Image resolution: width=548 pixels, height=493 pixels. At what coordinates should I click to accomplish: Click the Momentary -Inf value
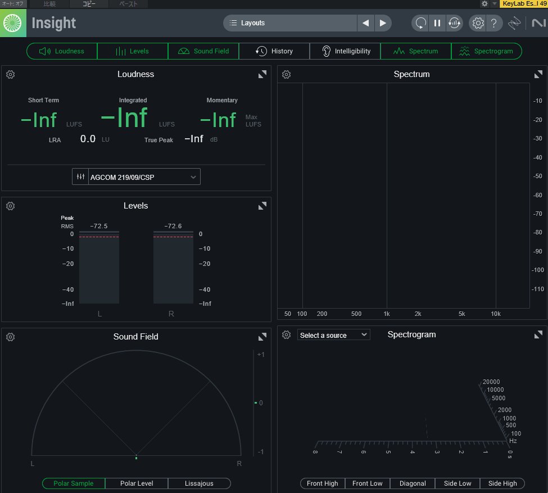pyautogui.click(x=218, y=120)
